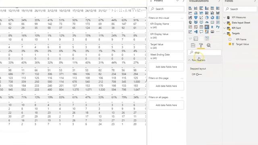The width and height of the screenshot is (258, 145).
Task: Open options for Filters on this page
Action: click(x=182, y=78)
